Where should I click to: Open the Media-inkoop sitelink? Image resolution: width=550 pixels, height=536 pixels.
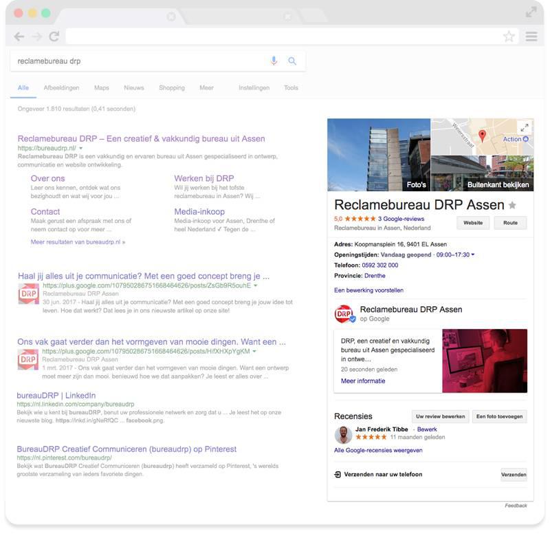(199, 212)
